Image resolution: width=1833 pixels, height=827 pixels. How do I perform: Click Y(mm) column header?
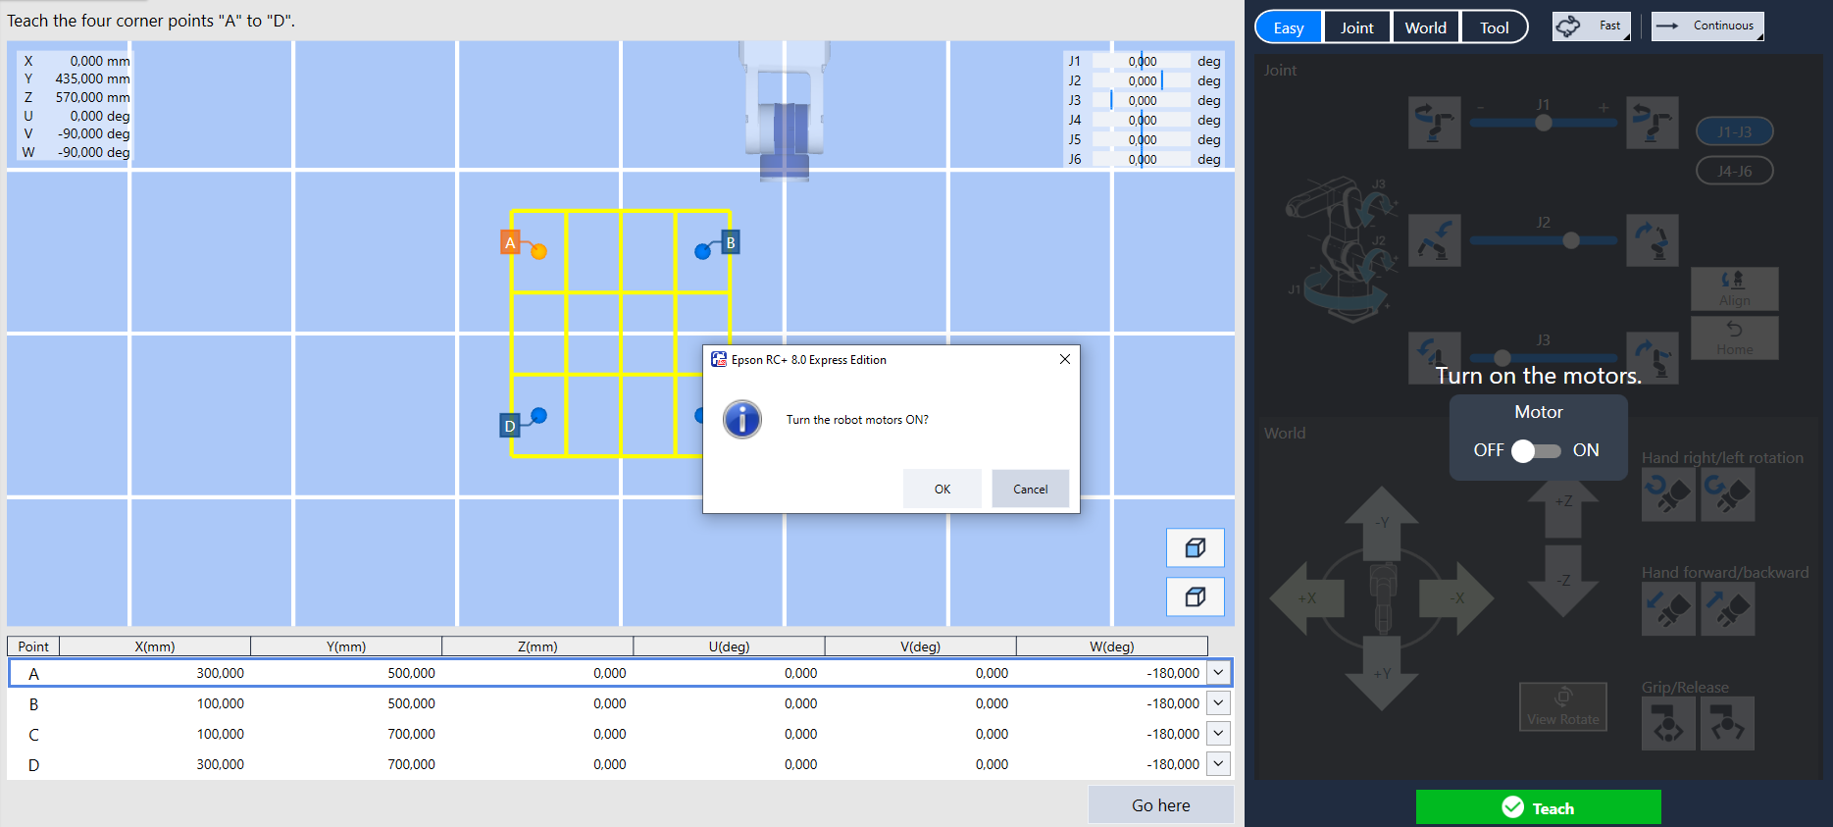[x=346, y=646]
